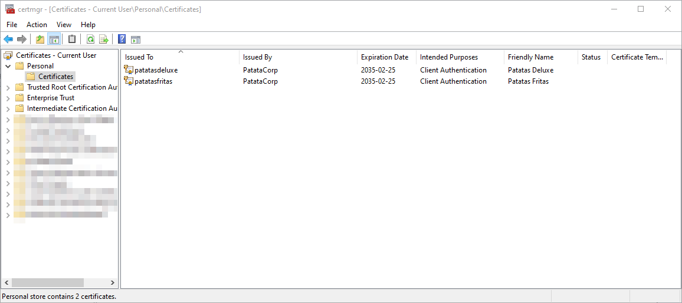Expand Intermediate Certification Authorities node
The height and width of the screenshot is (303, 682).
coord(8,108)
